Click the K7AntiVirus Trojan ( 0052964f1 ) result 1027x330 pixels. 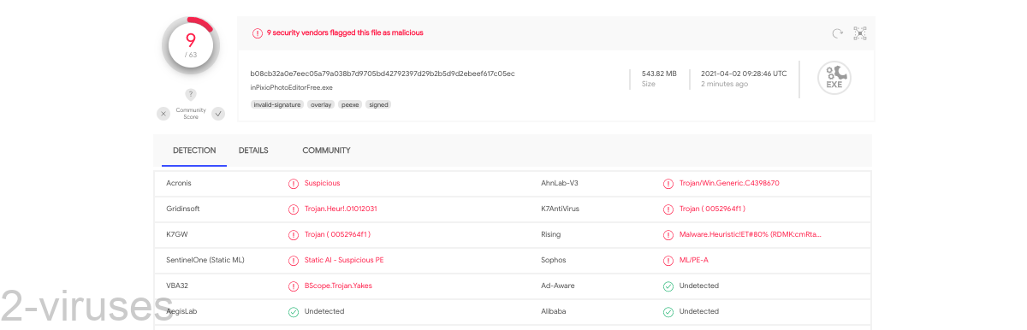712,209
